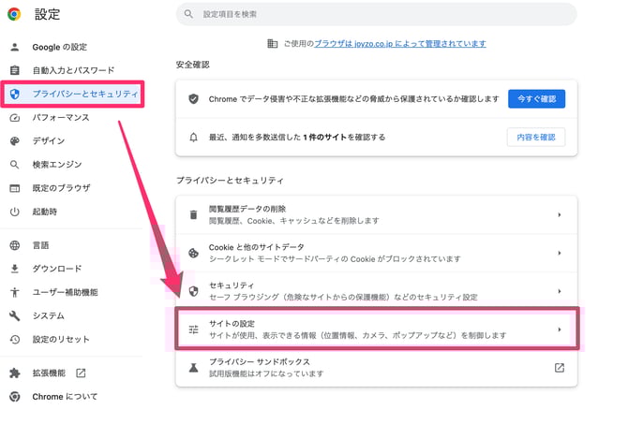Viewport: 628px width, 439px height.
Task: Click the external link icon beside 拡張機能
Action: pyautogui.click(x=81, y=373)
